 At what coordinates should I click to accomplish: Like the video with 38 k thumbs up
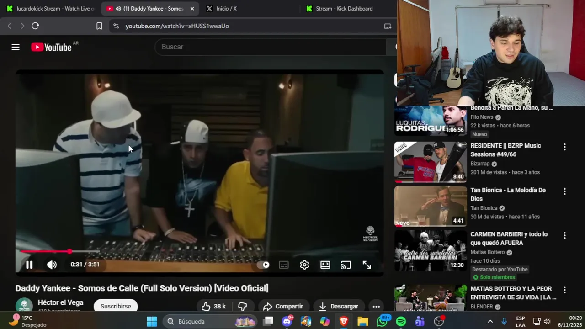[214, 306]
